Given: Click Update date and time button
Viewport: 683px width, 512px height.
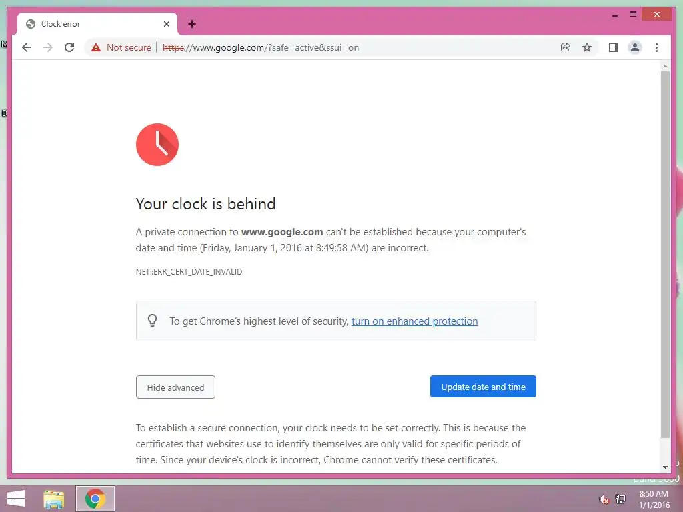Looking at the screenshot, I should [483, 387].
